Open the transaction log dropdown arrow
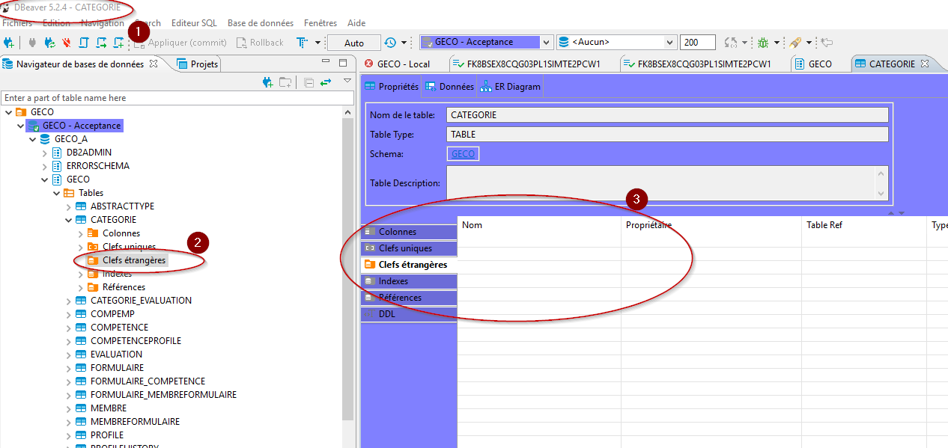 pyautogui.click(x=404, y=43)
